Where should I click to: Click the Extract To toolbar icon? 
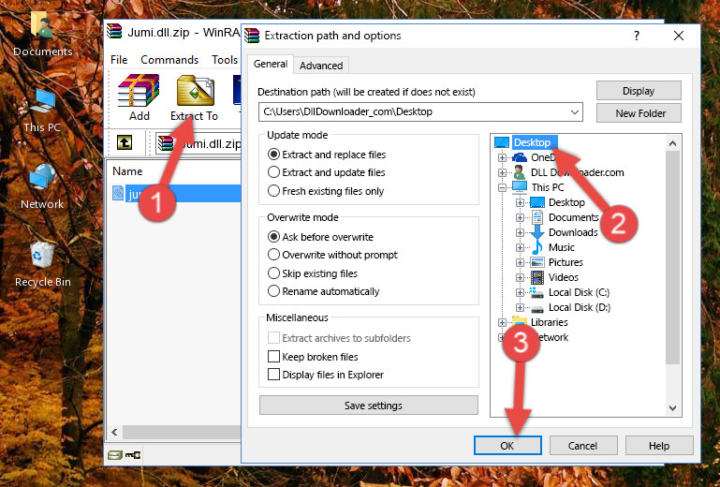tap(194, 97)
